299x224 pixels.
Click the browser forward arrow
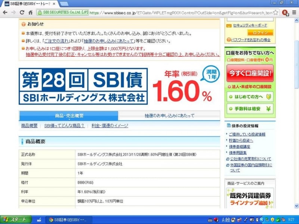point(13,13)
